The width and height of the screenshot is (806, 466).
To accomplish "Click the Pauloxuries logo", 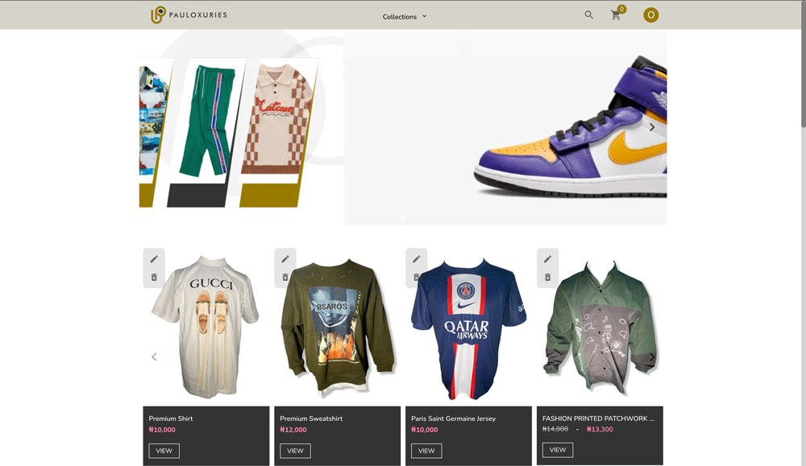I will (189, 15).
